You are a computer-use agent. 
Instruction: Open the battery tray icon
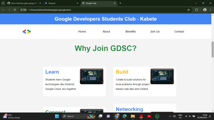point(194,116)
